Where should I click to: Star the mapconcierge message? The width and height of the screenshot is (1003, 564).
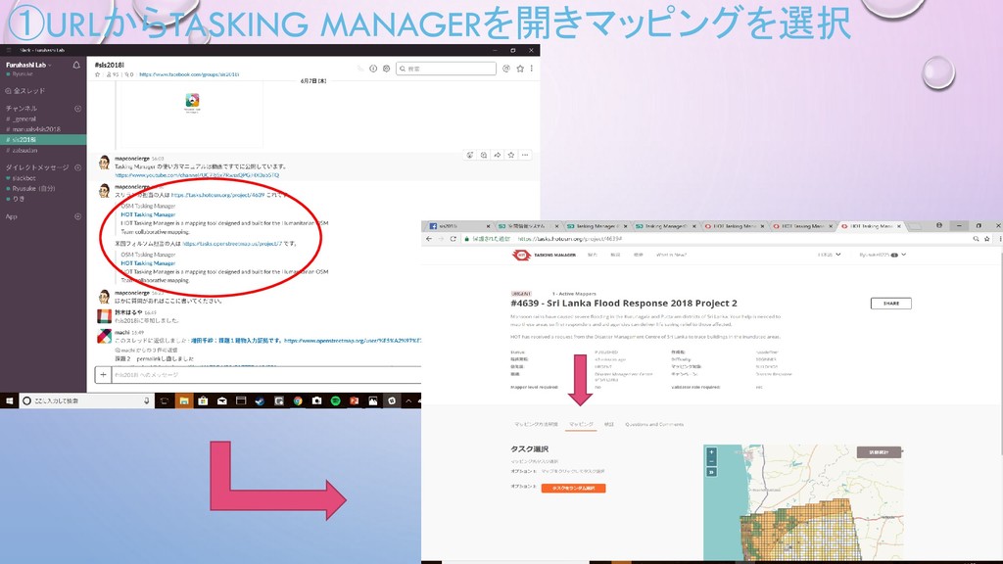click(x=511, y=155)
